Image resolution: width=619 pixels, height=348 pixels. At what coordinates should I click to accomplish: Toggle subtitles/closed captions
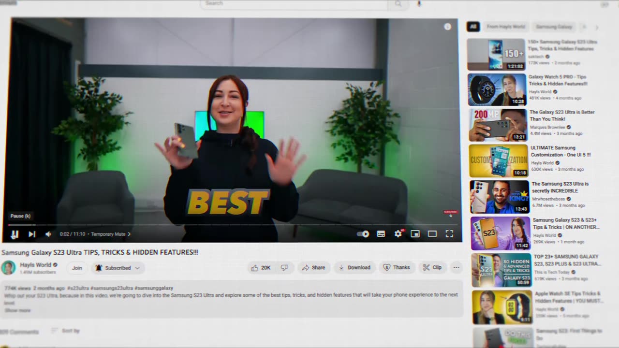point(381,234)
